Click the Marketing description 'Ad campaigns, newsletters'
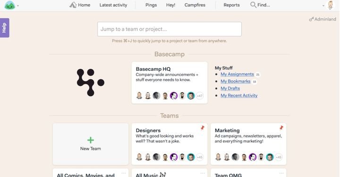The width and height of the screenshot is (340, 177). click(x=248, y=139)
